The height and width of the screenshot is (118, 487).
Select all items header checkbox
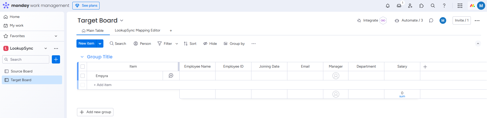[83, 67]
